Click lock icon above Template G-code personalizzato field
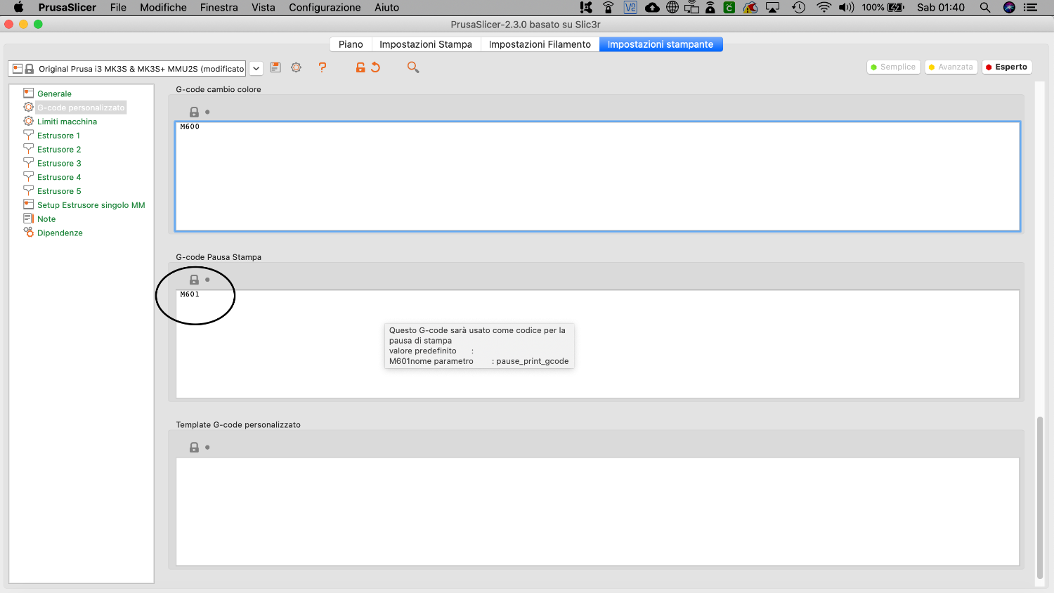1054x593 pixels. tap(195, 448)
